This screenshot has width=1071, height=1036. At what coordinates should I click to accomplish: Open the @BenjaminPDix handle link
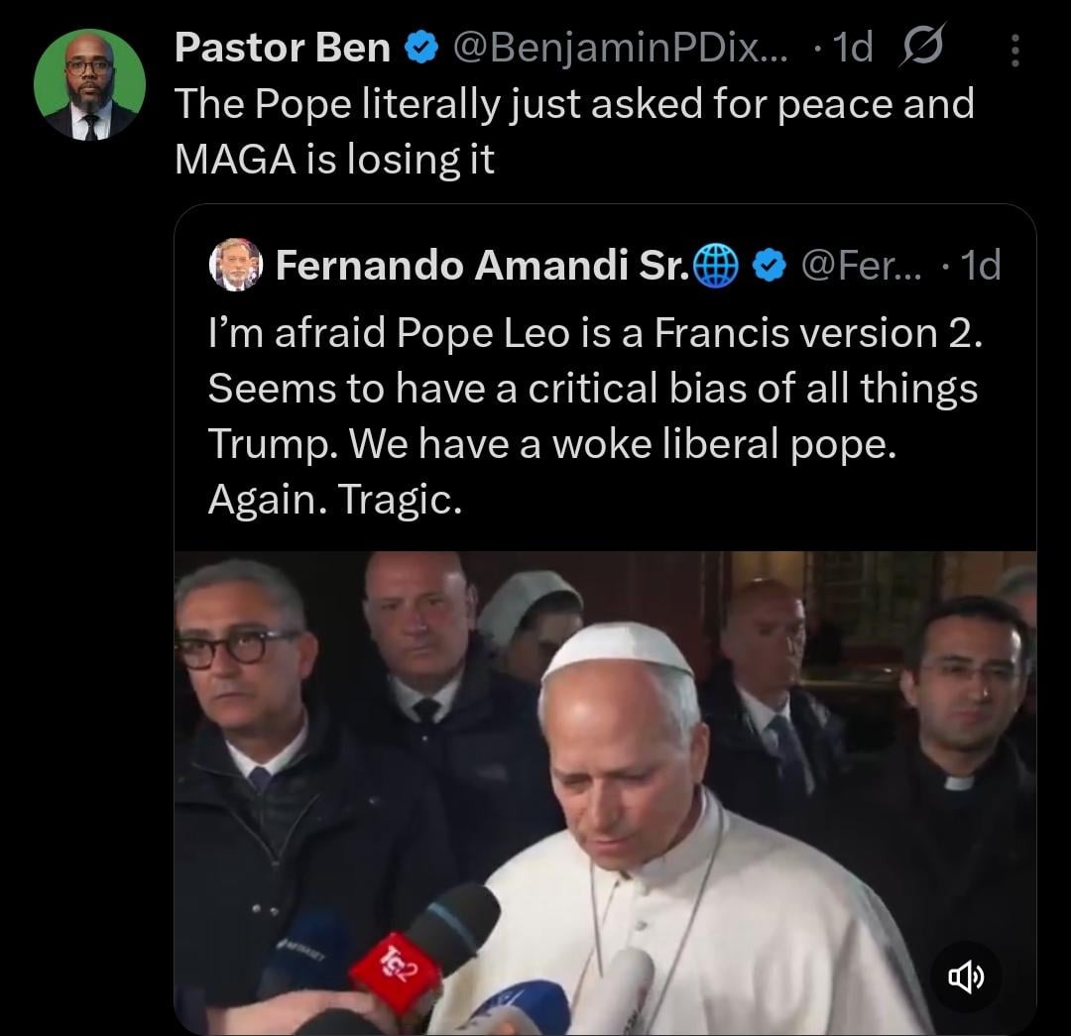pos(620,48)
